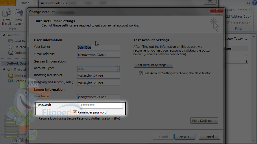
Task: Click the scroll down arrow in right pane
Action: 254,141
